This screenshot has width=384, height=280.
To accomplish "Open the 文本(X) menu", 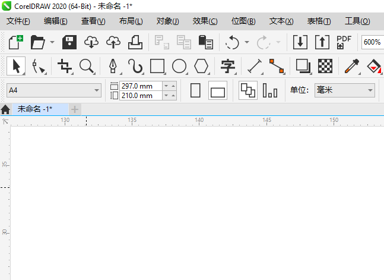I will click(281, 21).
